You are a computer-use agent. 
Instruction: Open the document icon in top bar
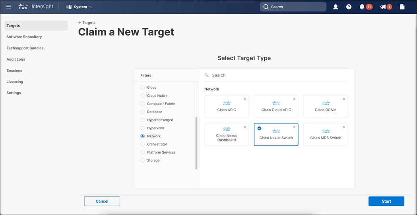pyautogui.click(x=402, y=7)
